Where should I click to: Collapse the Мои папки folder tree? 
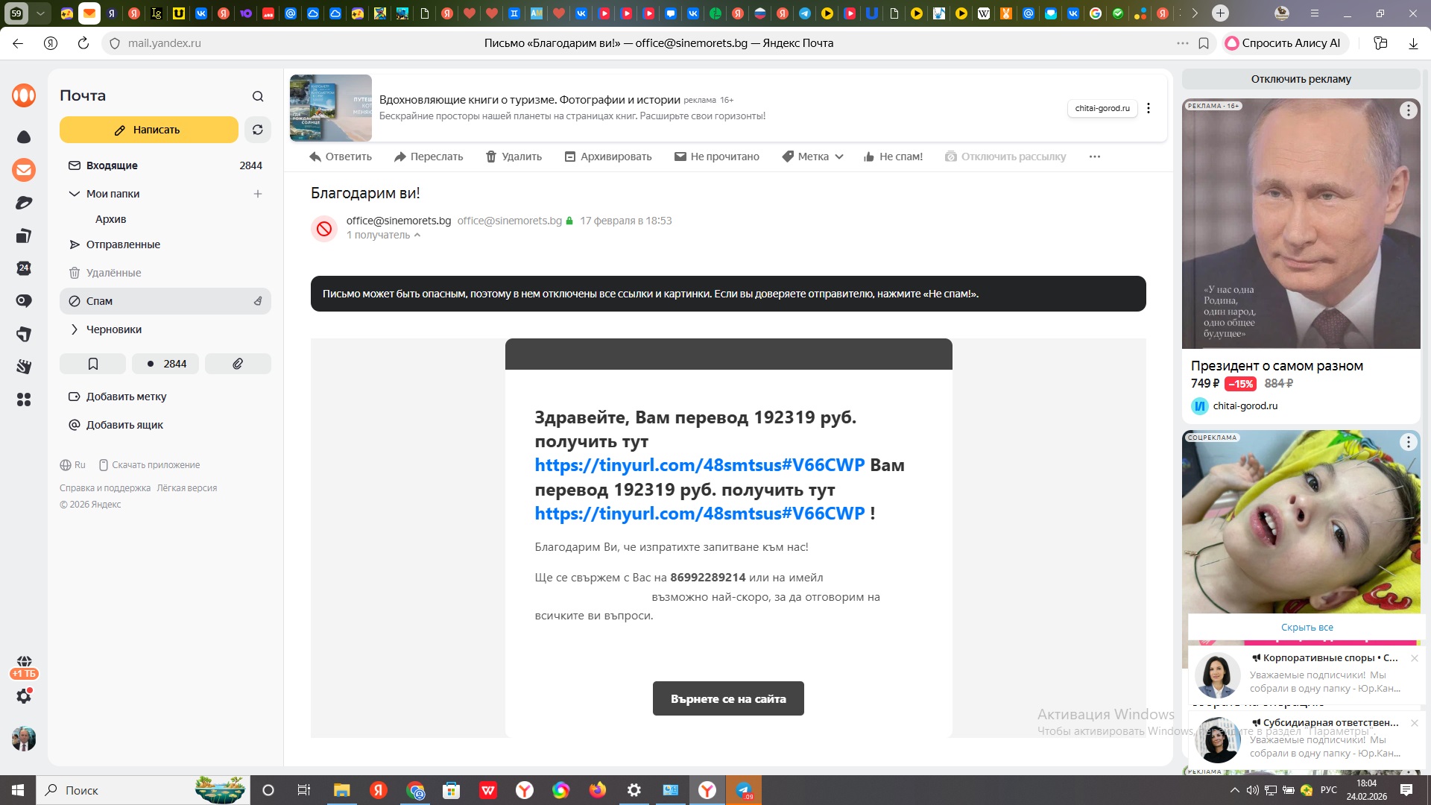pos(74,194)
